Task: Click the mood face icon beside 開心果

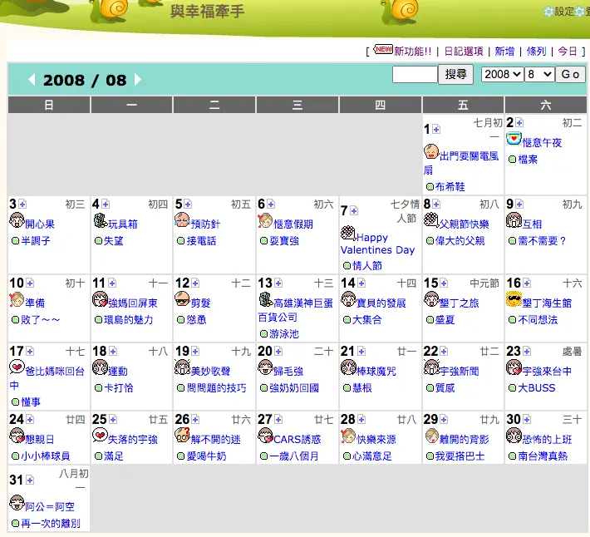Action: pyautogui.click(x=17, y=220)
